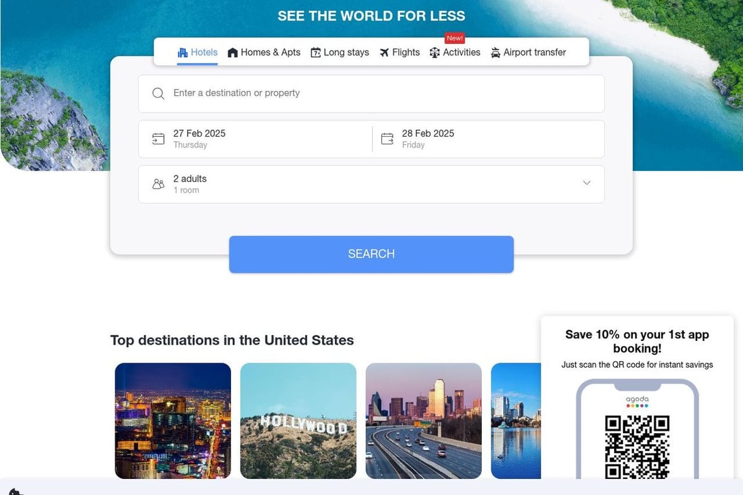
Task: Click the check-out calendar icon
Action: (387, 139)
